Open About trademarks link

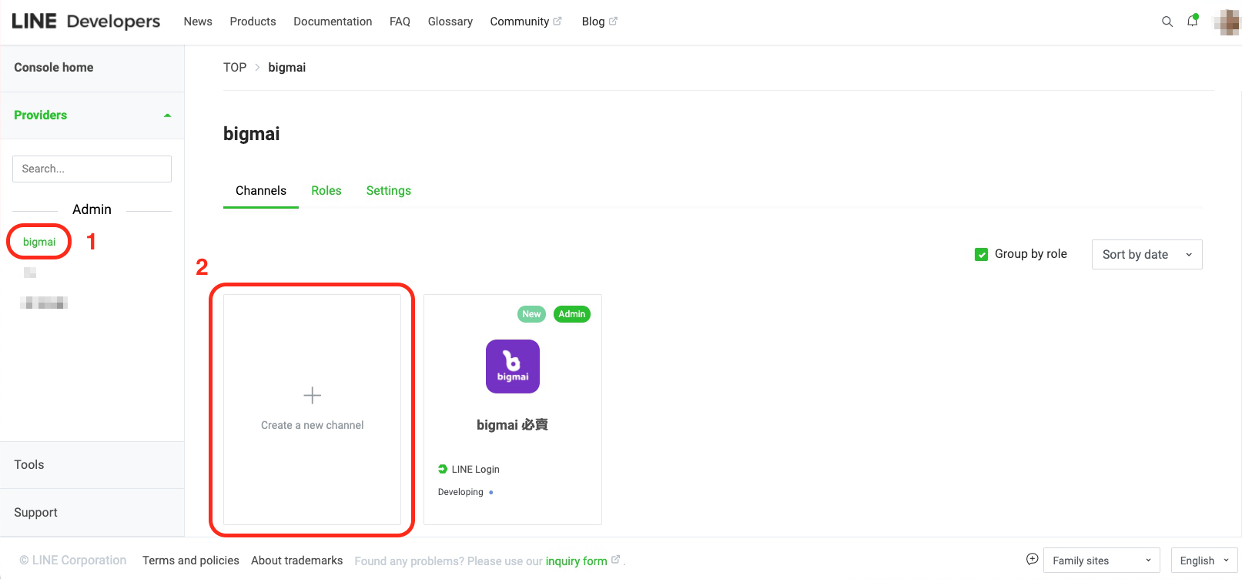pyautogui.click(x=296, y=561)
